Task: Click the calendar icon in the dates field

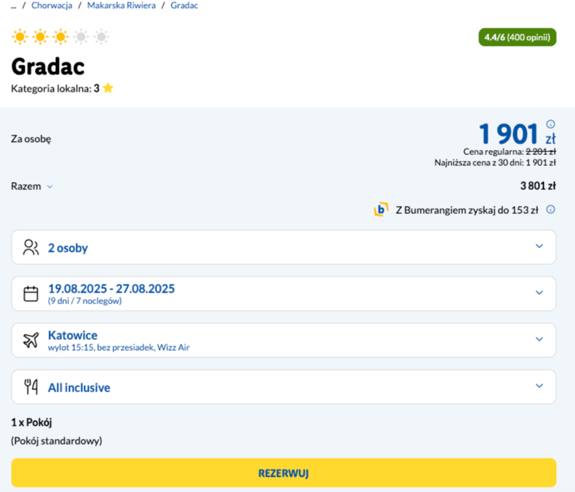Action: coord(31,294)
